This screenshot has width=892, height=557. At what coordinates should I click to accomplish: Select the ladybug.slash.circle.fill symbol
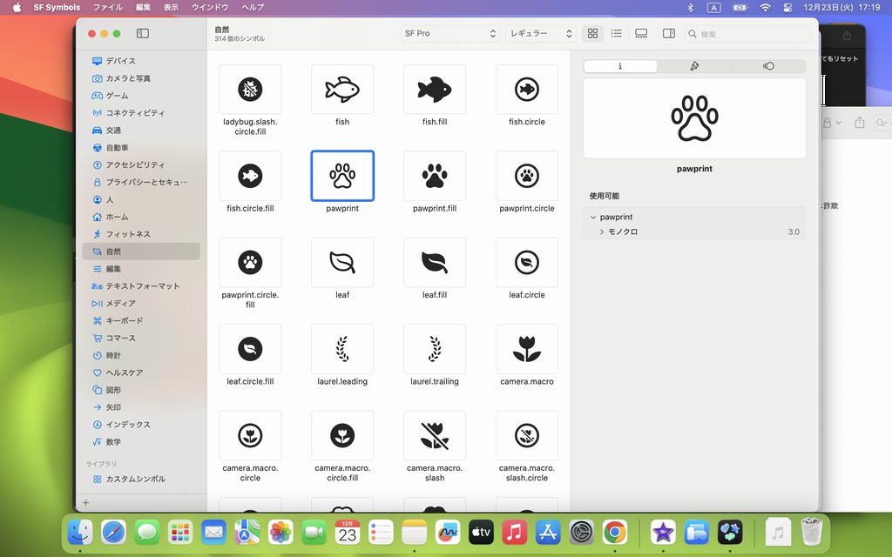coord(250,89)
